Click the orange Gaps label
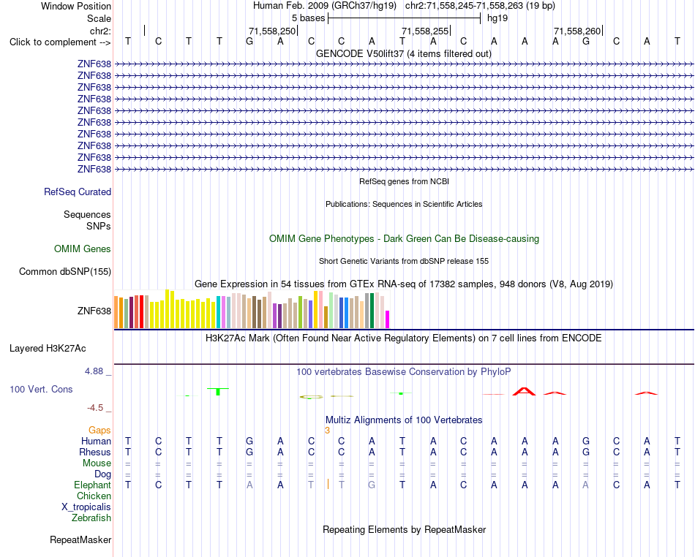The width and height of the screenshot is (695, 557). pos(99,430)
